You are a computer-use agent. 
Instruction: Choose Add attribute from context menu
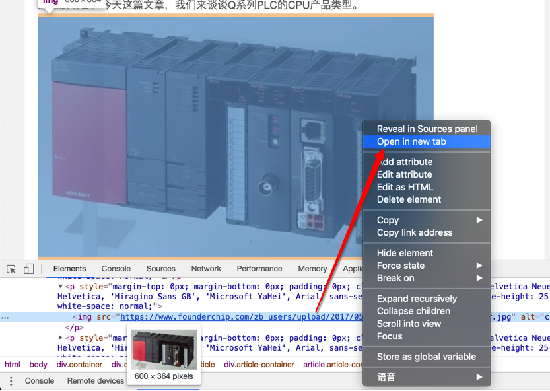[427, 162]
